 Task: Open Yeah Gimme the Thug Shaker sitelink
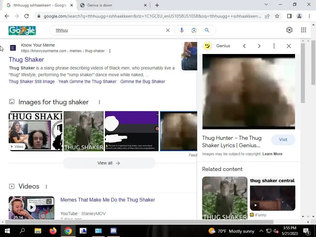(87, 81)
